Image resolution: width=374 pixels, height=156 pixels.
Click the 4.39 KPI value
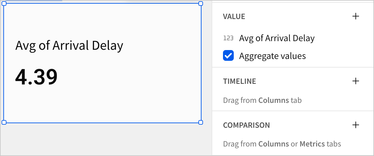pyautogui.click(x=36, y=77)
